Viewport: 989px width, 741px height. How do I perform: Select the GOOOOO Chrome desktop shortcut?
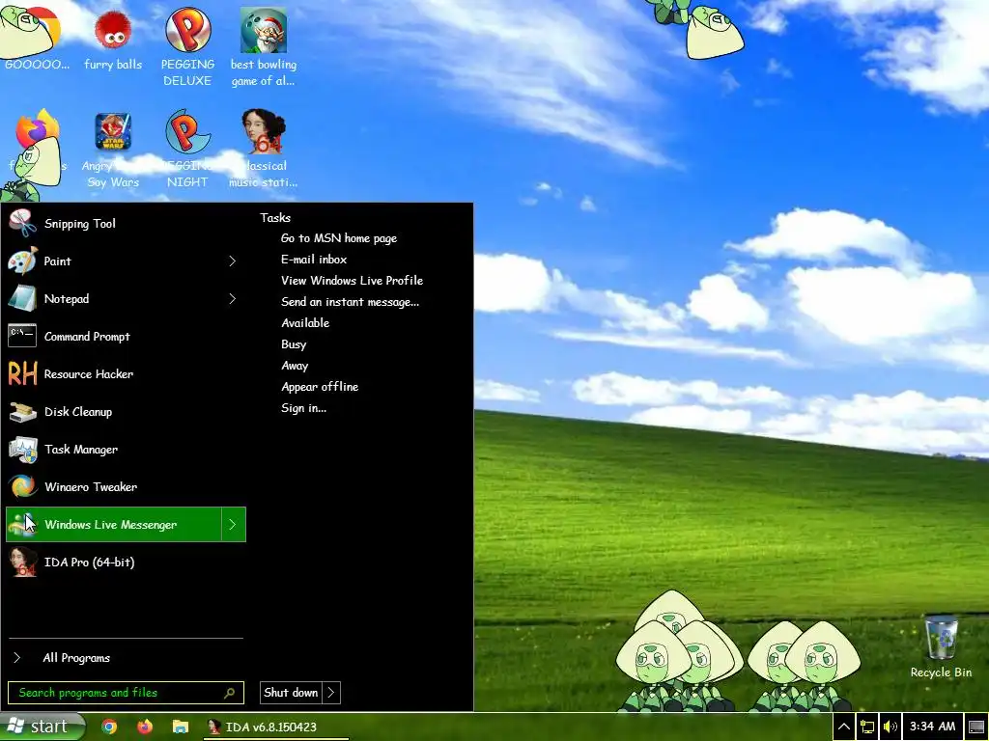[x=36, y=40]
